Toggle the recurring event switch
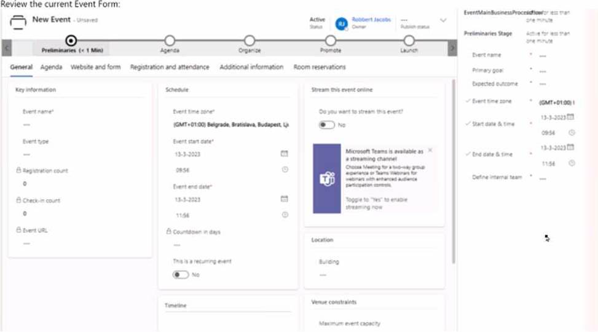 pos(181,275)
